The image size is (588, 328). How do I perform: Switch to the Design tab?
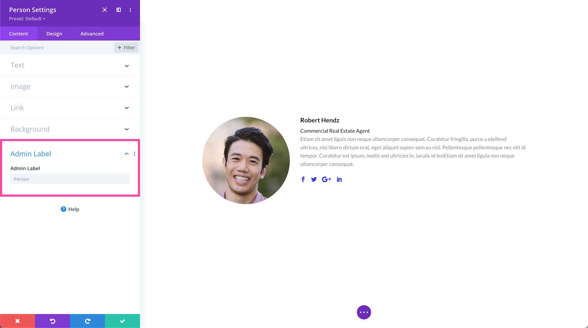(x=54, y=33)
